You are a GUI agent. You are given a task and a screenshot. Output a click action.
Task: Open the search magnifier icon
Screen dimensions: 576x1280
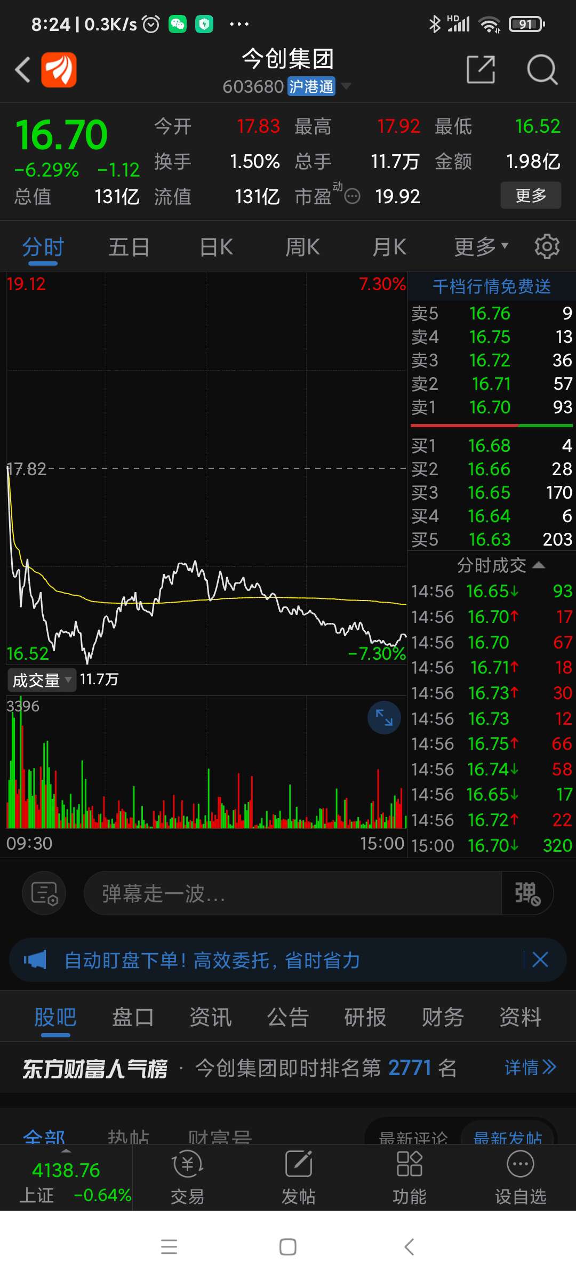point(542,69)
